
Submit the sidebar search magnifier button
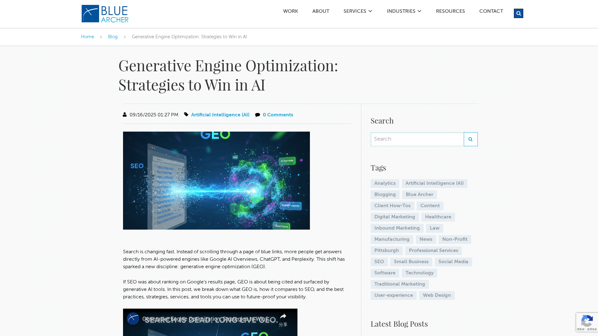[470, 139]
